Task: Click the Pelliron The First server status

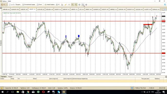Action: 140,88
